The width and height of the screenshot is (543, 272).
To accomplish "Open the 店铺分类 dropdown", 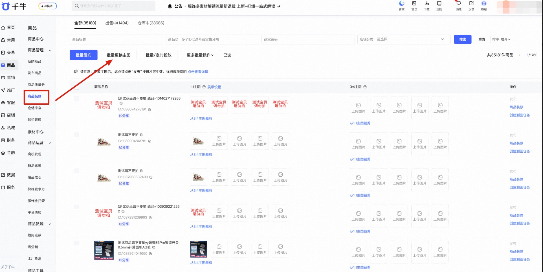I will [x=404, y=40].
